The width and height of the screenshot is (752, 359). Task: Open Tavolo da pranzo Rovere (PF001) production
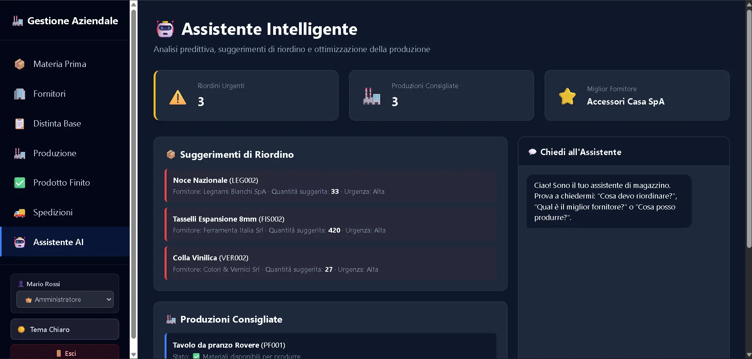click(331, 346)
